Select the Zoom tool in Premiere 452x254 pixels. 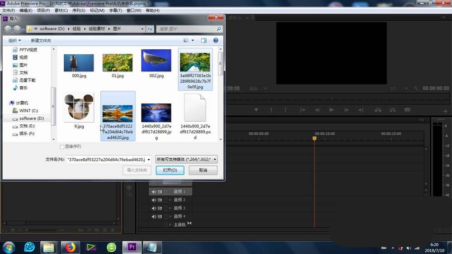tap(129, 195)
